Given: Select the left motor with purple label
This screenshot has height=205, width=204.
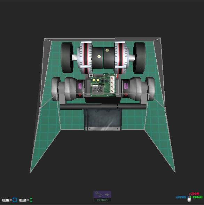Looking at the screenshot, I should [68, 89].
